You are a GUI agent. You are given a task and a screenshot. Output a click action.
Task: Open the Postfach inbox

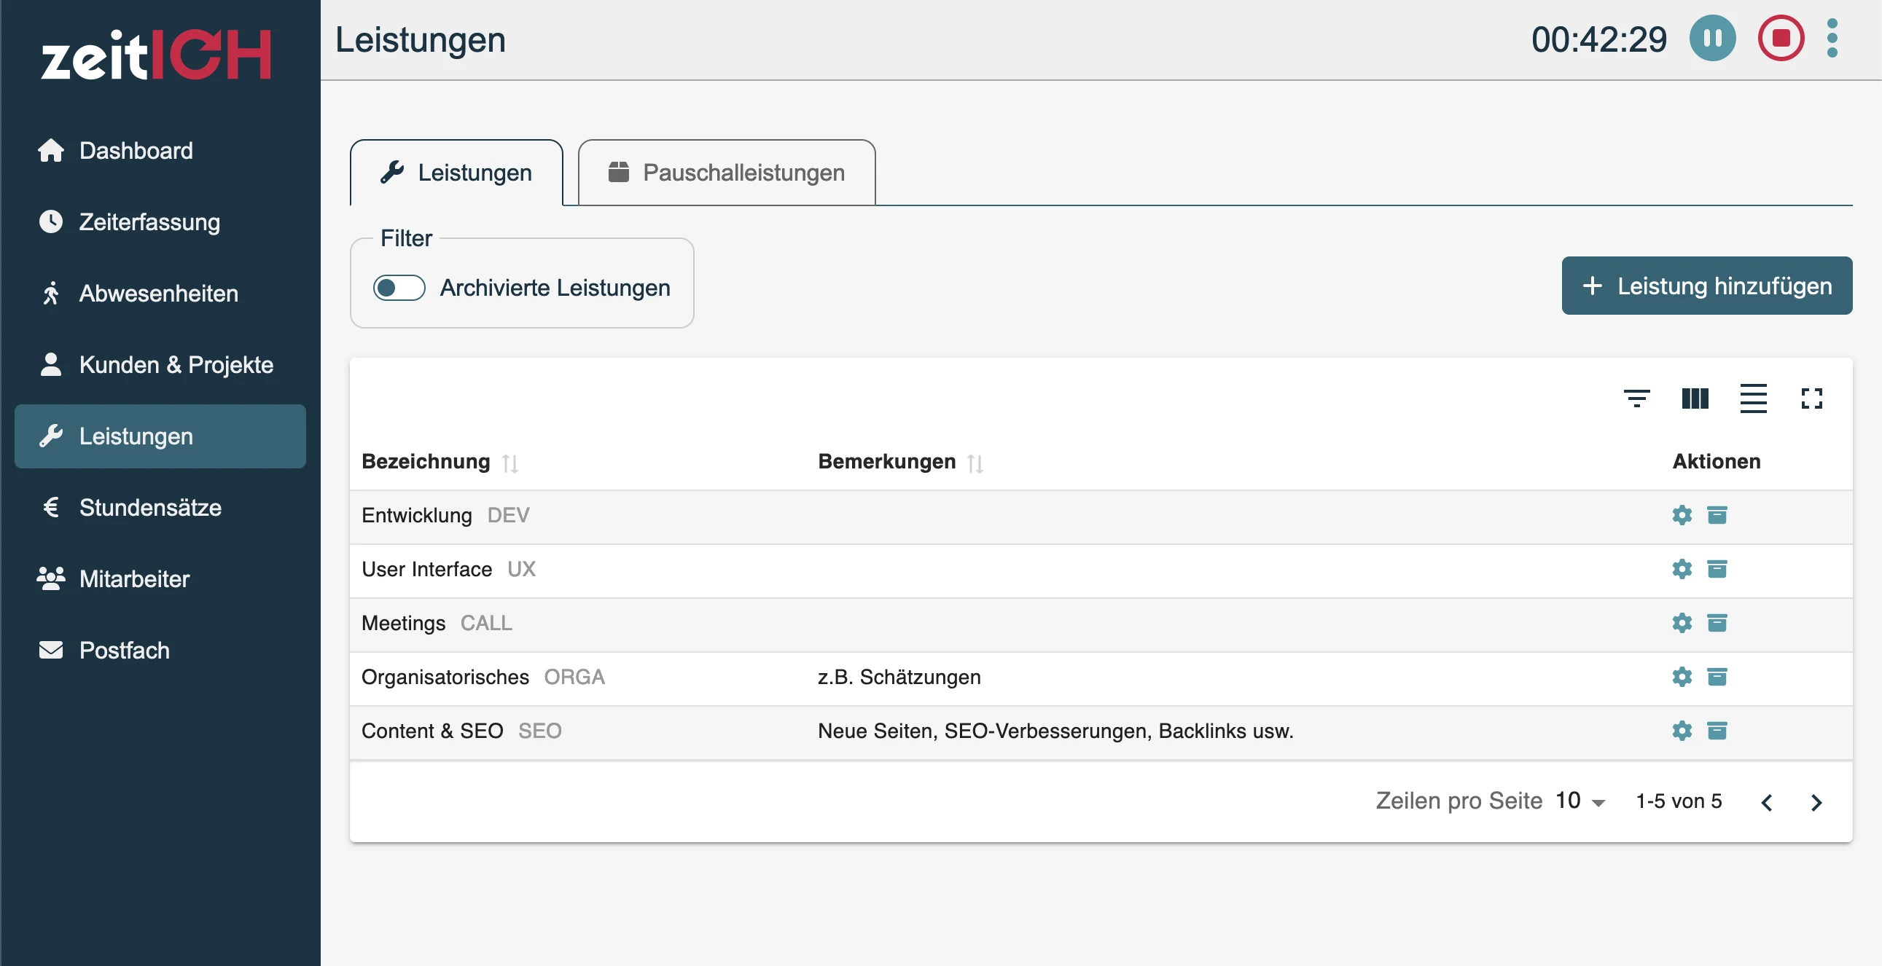tap(160, 650)
